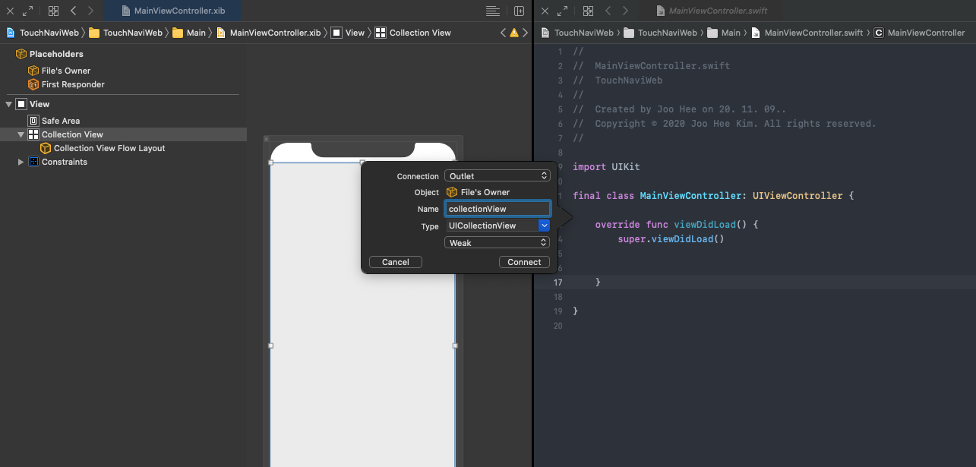The height and width of the screenshot is (467, 976).
Task: Click the yellow warning issue icon
Action: tap(514, 33)
